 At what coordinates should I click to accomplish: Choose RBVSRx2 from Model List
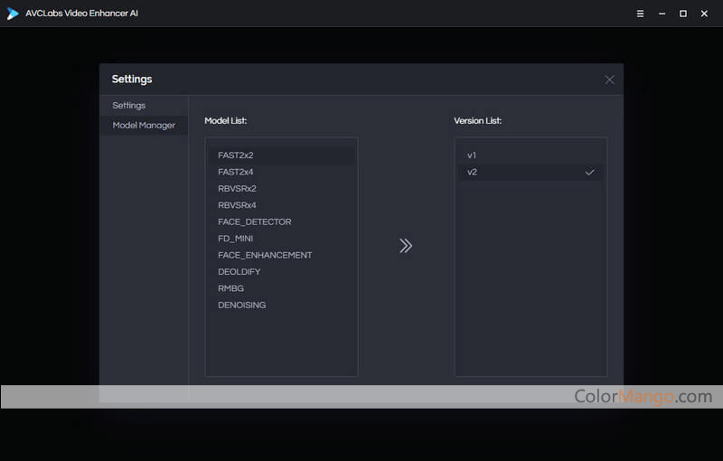point(237,189)
